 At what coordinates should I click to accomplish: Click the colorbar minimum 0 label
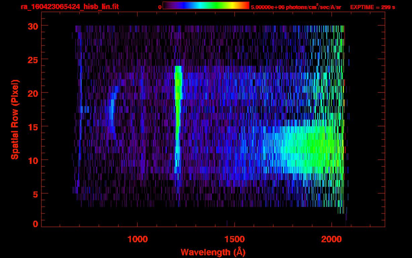coord(160,7)
